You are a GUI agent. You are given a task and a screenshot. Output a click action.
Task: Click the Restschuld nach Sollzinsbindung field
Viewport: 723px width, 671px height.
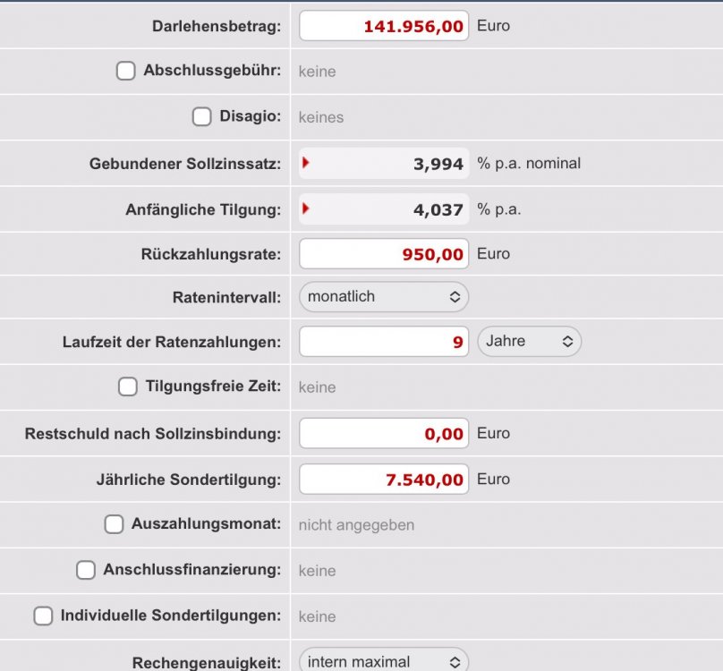pos(383,432)
